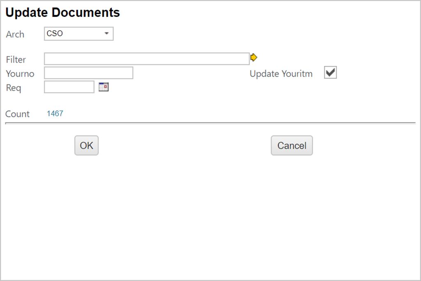This screenshot has height=281, width=421.
Task: Click the Count value 1467
Action: coord(55,114)
